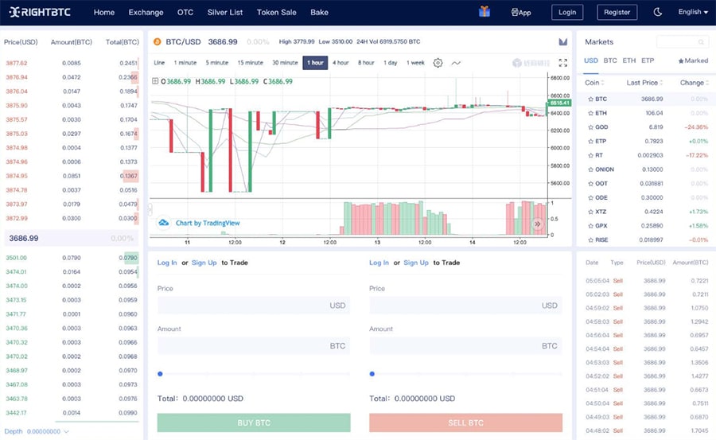Switch to the ETH markets tab

point(628,60)
